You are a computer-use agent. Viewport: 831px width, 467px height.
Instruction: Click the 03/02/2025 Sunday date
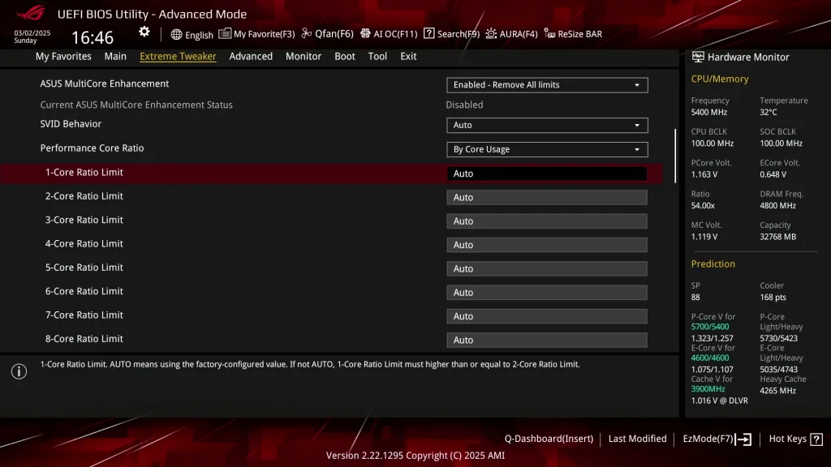[32, 36]
